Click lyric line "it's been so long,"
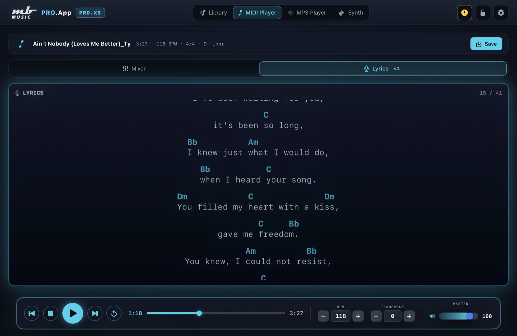 [x=258, y=125]
